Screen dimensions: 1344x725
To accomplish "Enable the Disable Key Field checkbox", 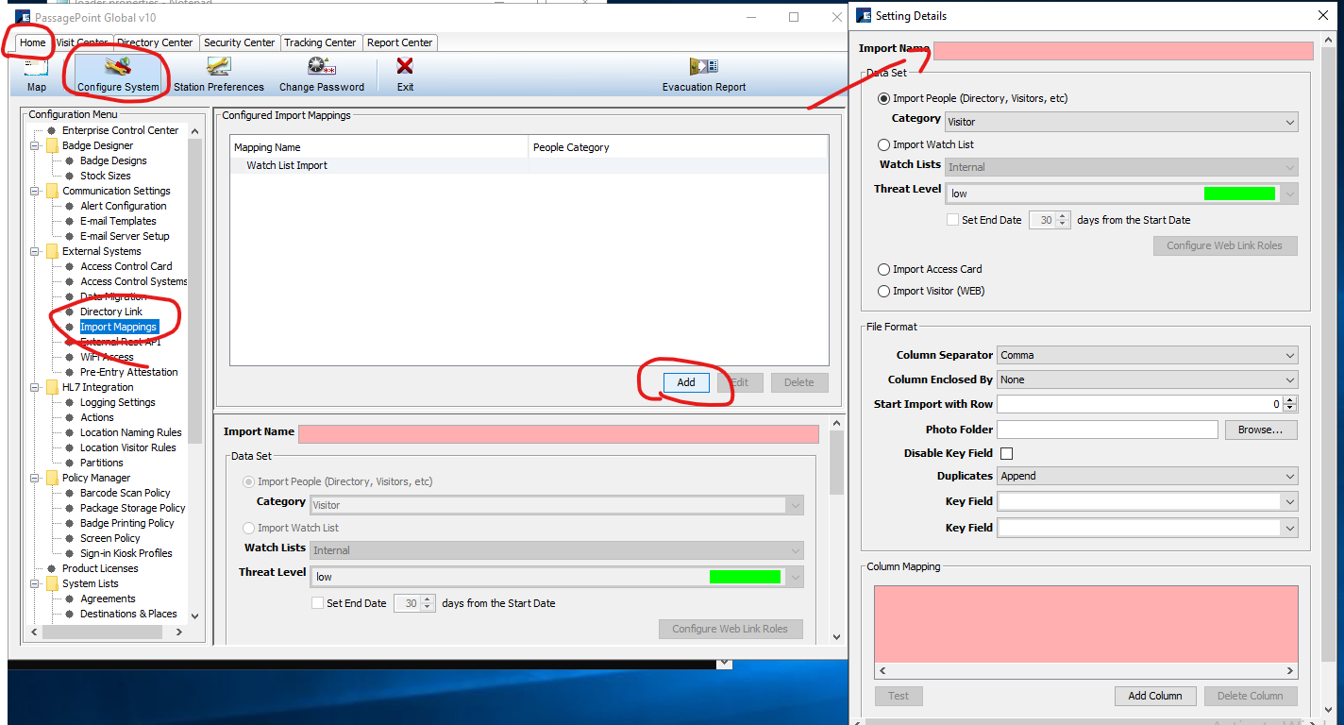I will click(1006, 454).
